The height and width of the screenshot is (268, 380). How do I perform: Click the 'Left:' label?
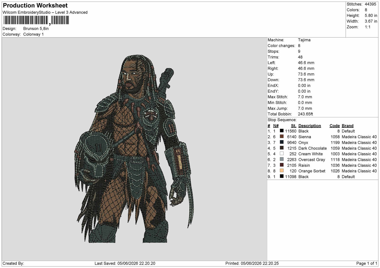(x=272, y=63)
